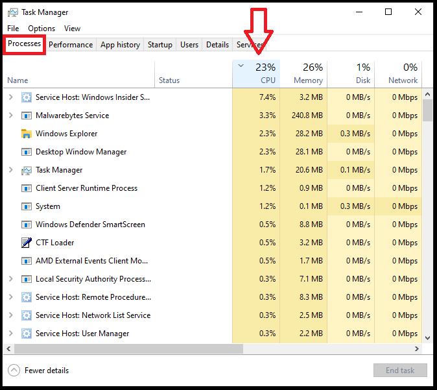Open the Startup tab
The height and width of the screenshot is (390, 437).
160,45
